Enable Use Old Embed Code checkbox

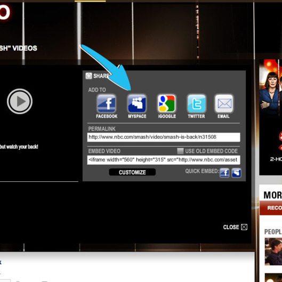[180, 151]
